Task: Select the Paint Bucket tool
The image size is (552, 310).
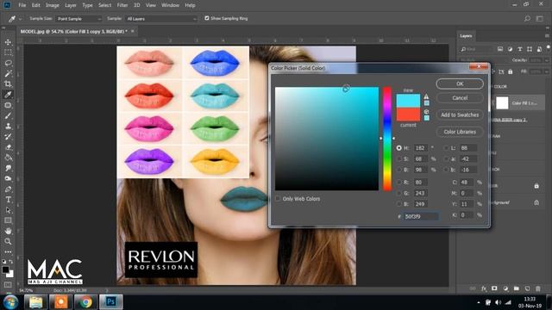Action: coord(8,158)
